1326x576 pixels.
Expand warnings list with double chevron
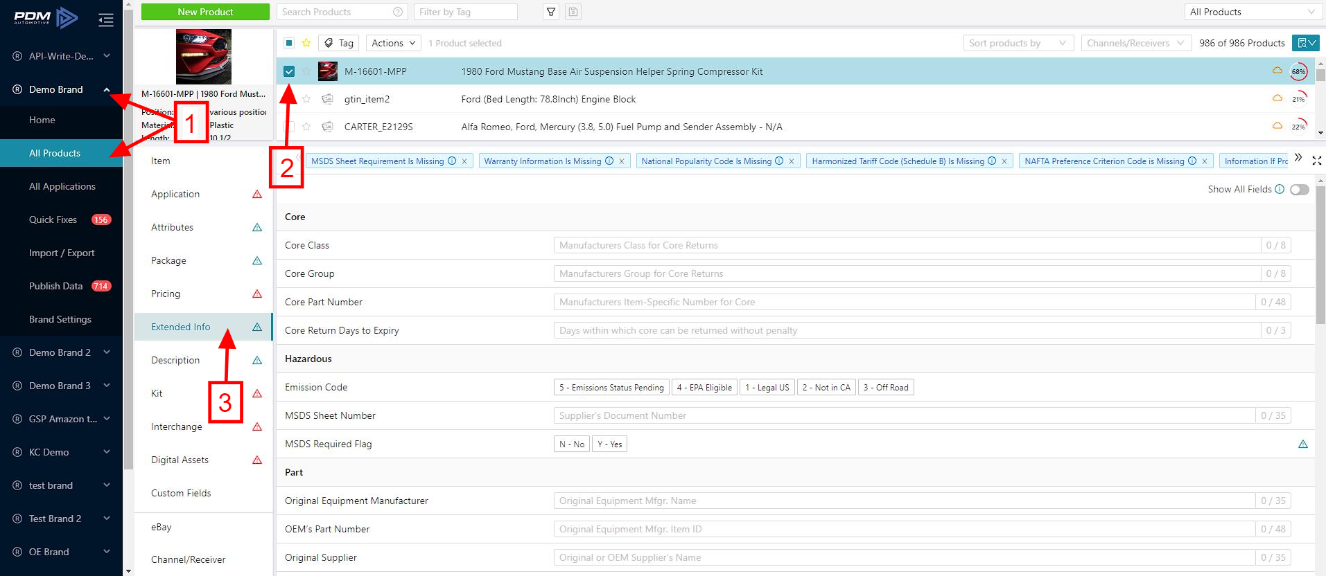(x=1298, y=158)
